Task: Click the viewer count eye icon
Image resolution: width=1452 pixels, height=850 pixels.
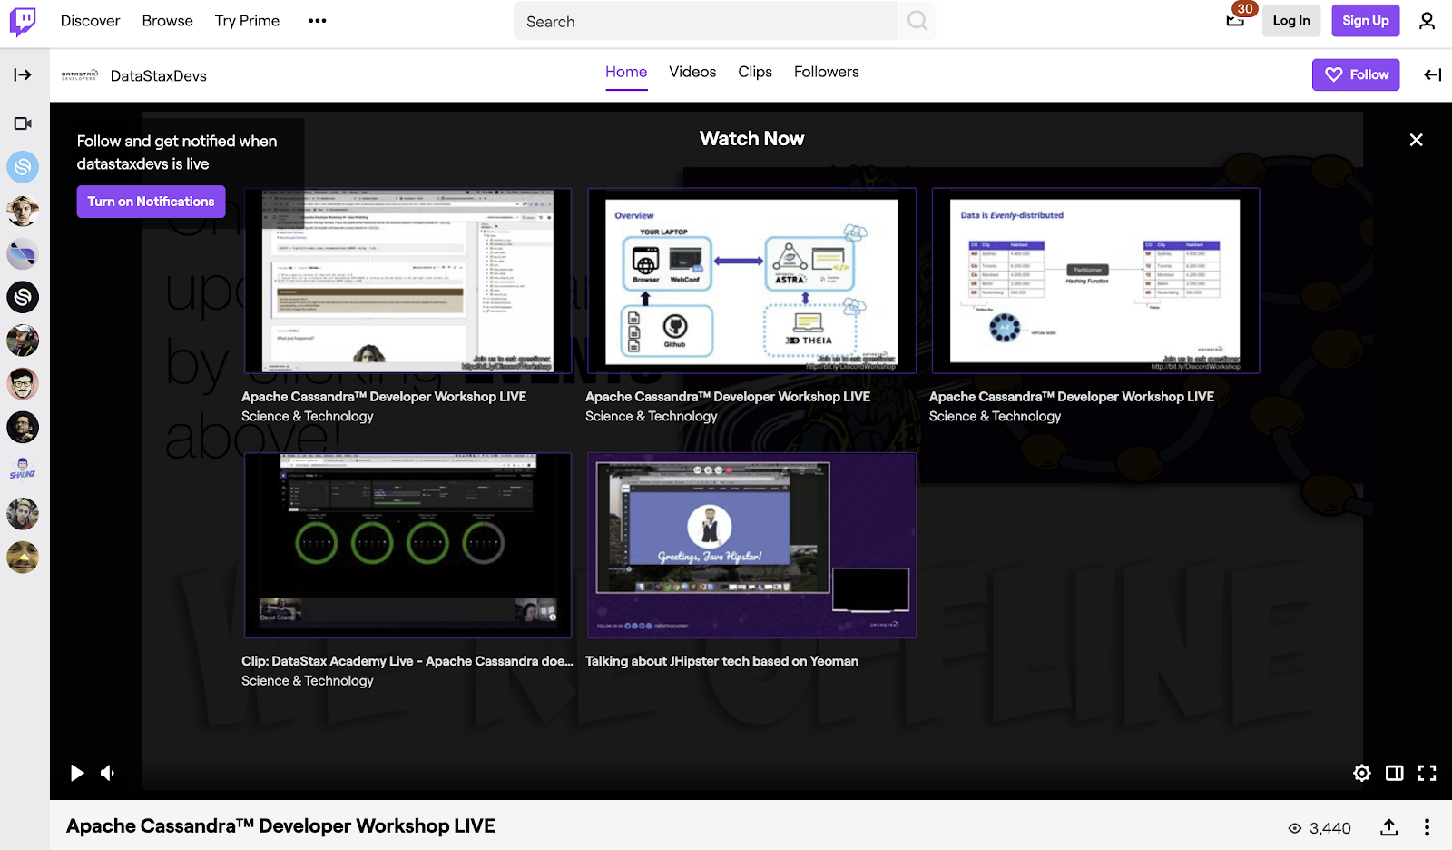Action: pyautogui.click(x=1295, y=828)
